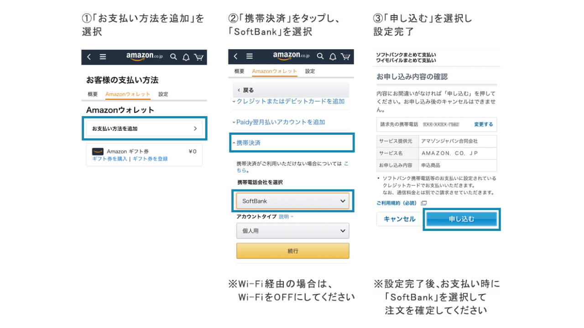The image size is (584, 328).
Task: Expand クレジットまたはデビットカードを追加
Action: [290, 101]
